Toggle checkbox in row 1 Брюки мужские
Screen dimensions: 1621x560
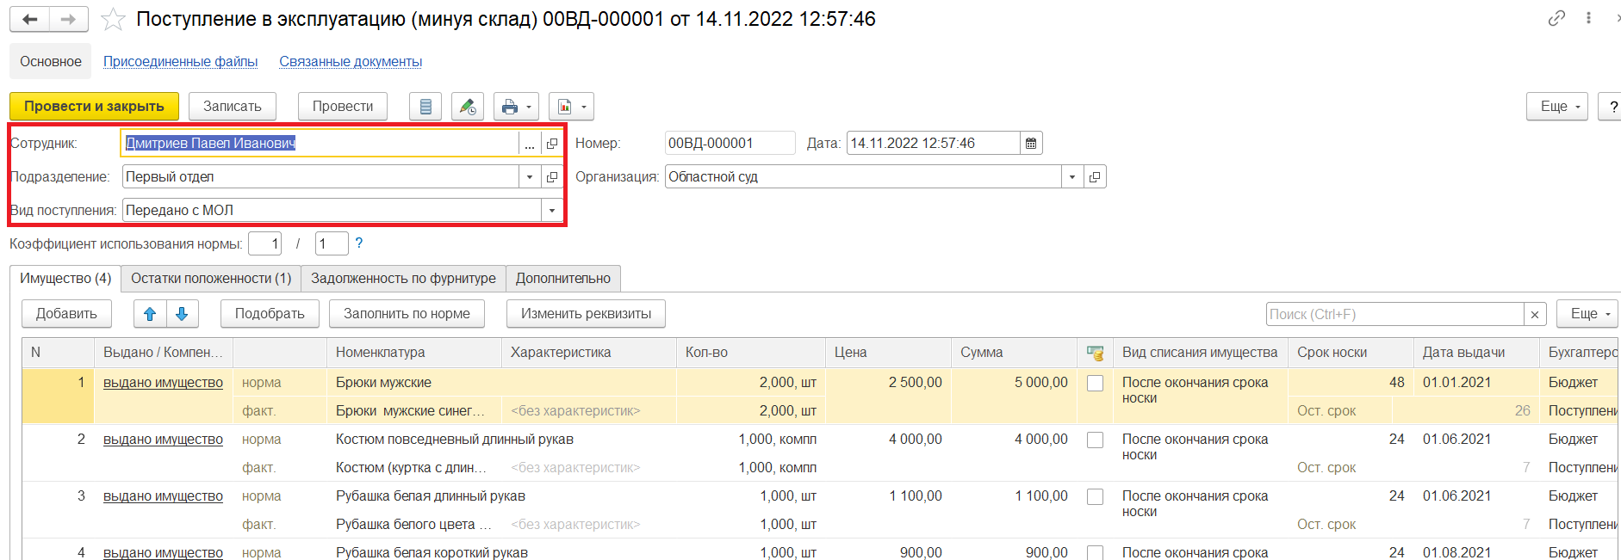[1095, 384]
